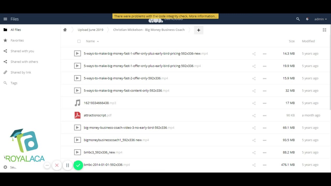Sort files by Size column
Screen dimensions: 331x186
pos(292,41)
